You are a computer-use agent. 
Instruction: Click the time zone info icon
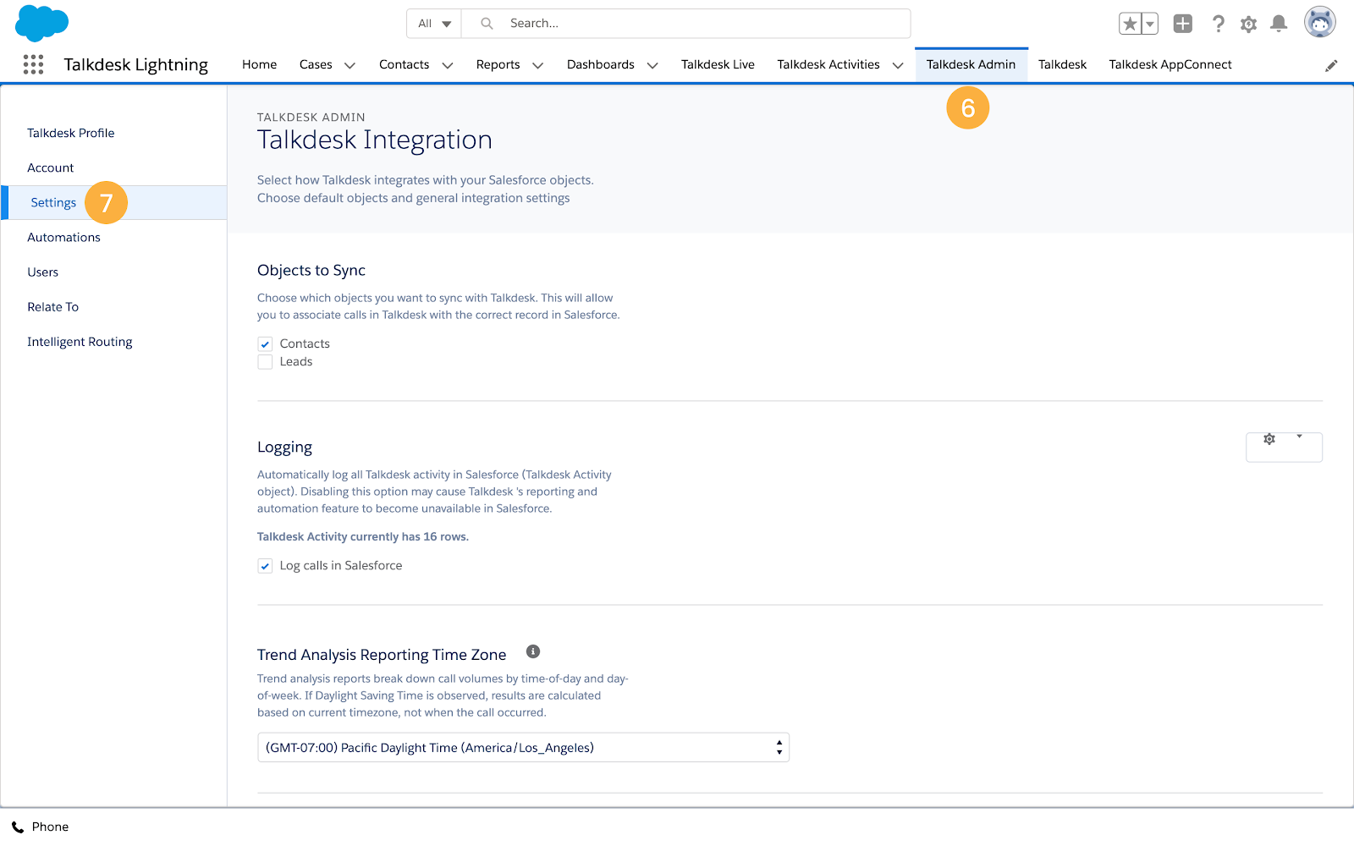point(533,651)
